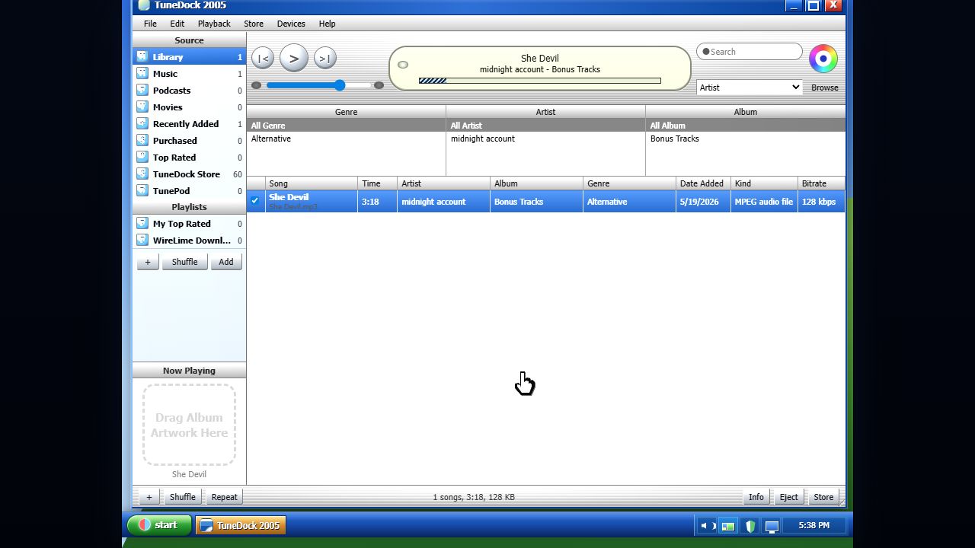The height and width of the screenshot is (548, 975).
Task: Open the Help menu
Action: pyautogui.click(x=327, y=24)
